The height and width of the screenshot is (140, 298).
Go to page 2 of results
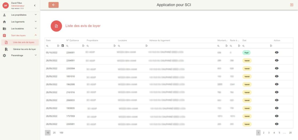264,133
